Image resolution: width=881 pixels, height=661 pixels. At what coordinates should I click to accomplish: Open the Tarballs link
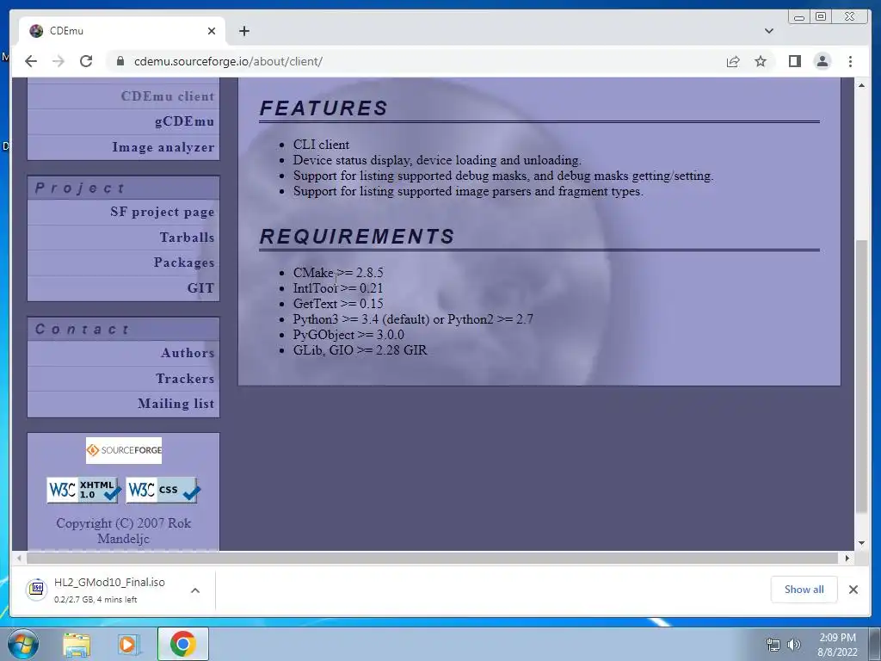[x=187, y=238]
